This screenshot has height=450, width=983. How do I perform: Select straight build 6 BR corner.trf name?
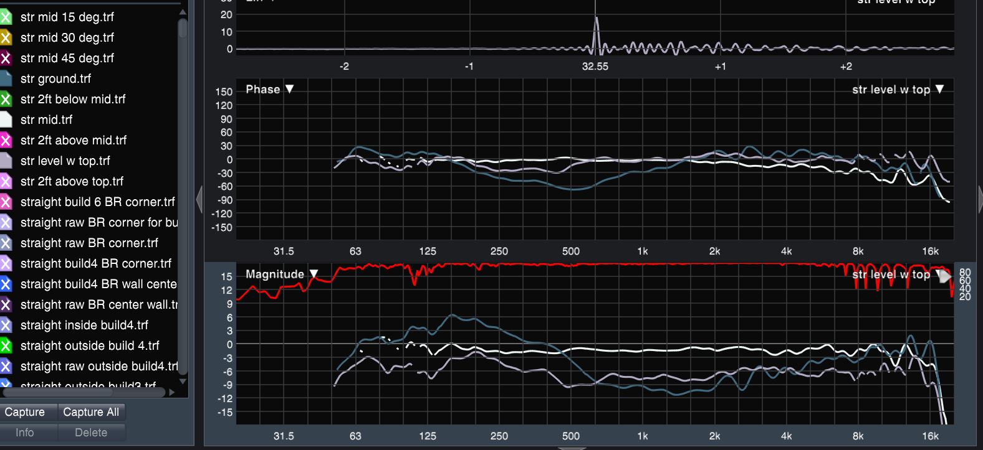click(x=98, y=202)
